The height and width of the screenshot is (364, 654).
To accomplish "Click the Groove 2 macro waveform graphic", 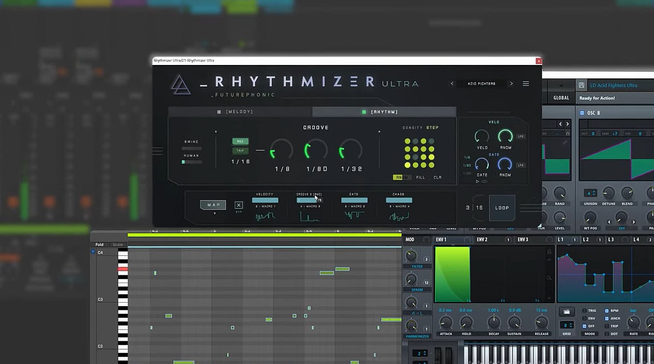I will [x=310, y=216].
